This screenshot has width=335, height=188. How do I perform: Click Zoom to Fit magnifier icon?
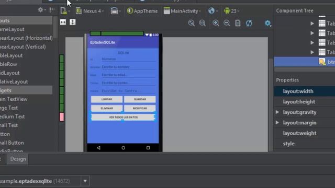pos(192,23)
